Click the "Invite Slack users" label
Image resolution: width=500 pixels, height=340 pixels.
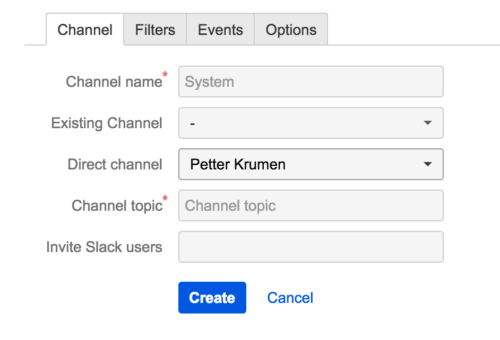(104, 247)
